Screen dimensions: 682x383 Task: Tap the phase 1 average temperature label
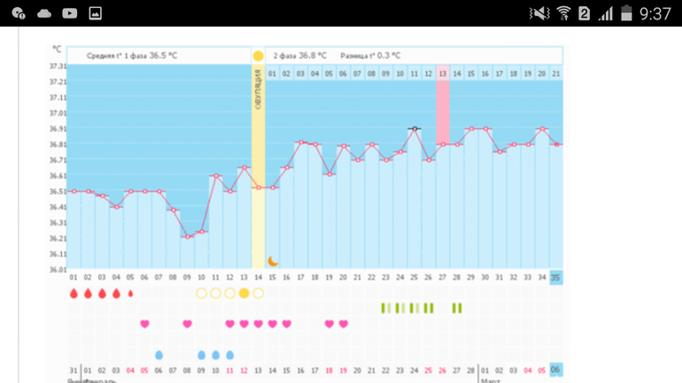point(132,56)
